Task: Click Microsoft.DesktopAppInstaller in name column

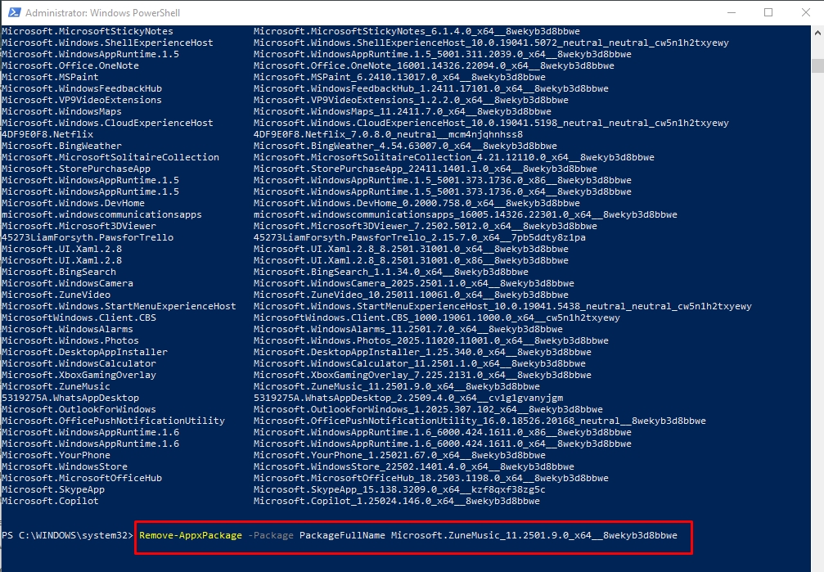Action: coord(84,352)
